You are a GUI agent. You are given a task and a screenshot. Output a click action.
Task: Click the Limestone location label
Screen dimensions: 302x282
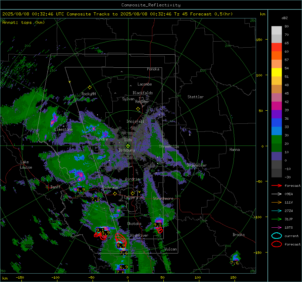(63, 129)
